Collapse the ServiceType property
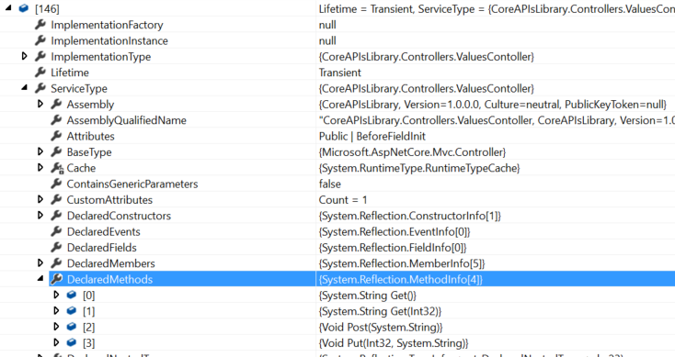 [x=25, y=87]
